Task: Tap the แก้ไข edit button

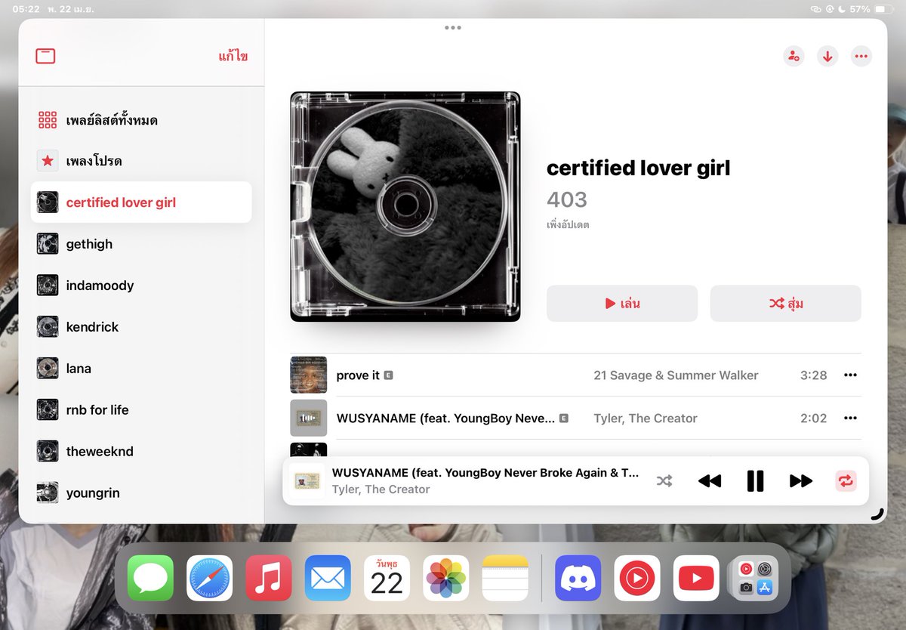Action: tap(233, 56)
